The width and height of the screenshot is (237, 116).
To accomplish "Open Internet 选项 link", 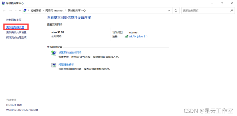I will pyautogui.click(x=14, y=105).
